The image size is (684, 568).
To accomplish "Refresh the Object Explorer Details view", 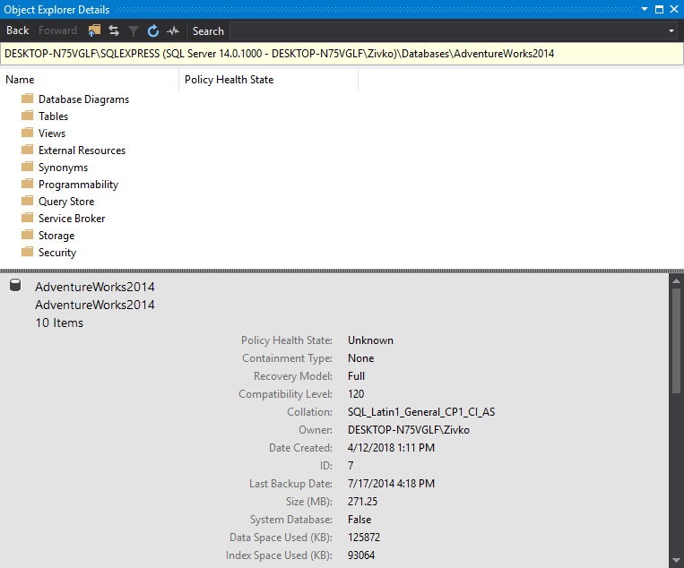I will pyautogui.click(x=153, y=30).
